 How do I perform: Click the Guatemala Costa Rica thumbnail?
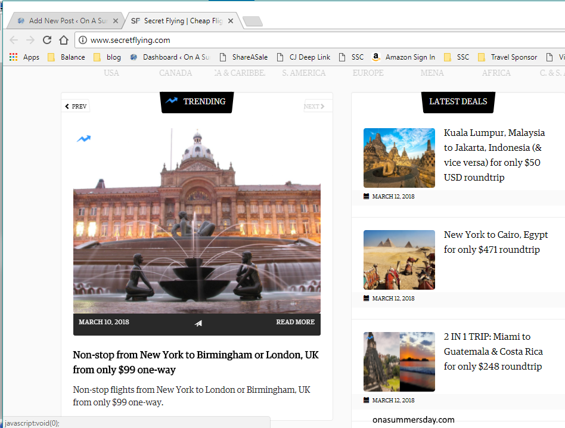pyautogui.click(x=399, y=362)
